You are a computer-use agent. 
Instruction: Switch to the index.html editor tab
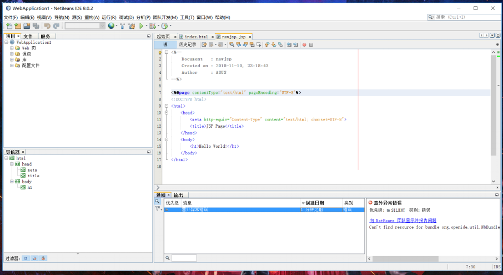tap(196, 37)
